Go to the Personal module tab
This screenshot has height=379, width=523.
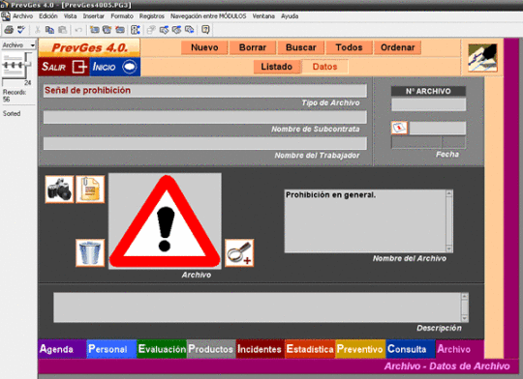coord(111,349)
